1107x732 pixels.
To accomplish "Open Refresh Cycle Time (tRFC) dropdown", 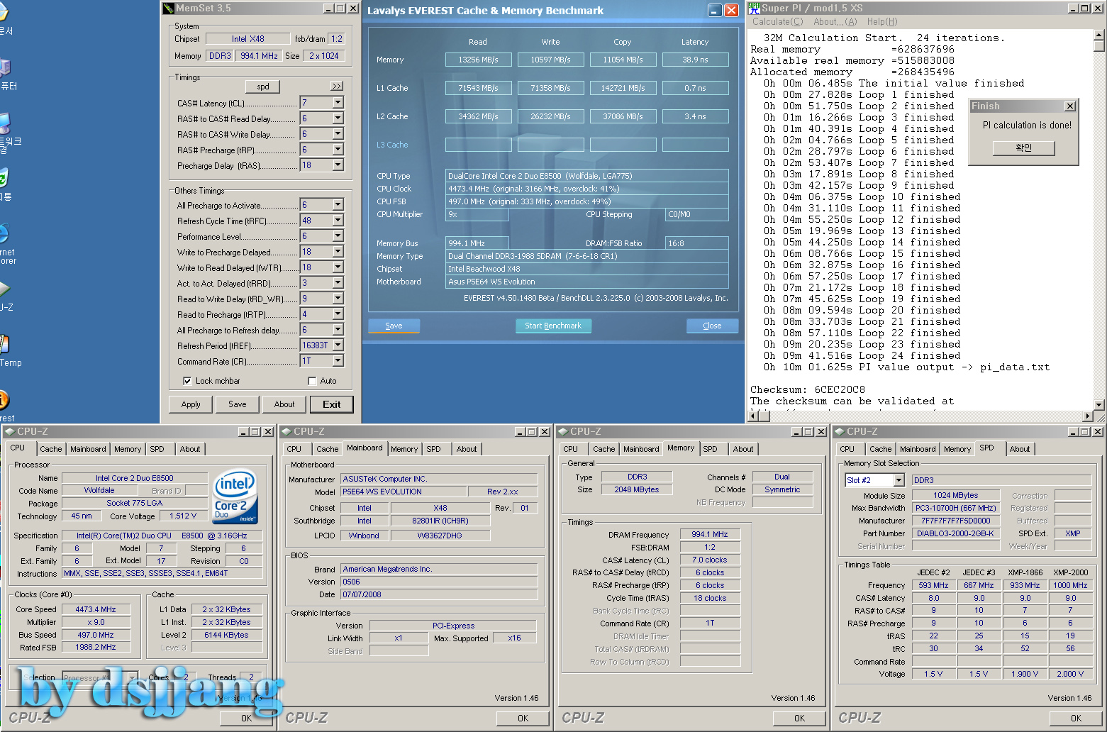I will click(338, 221).
